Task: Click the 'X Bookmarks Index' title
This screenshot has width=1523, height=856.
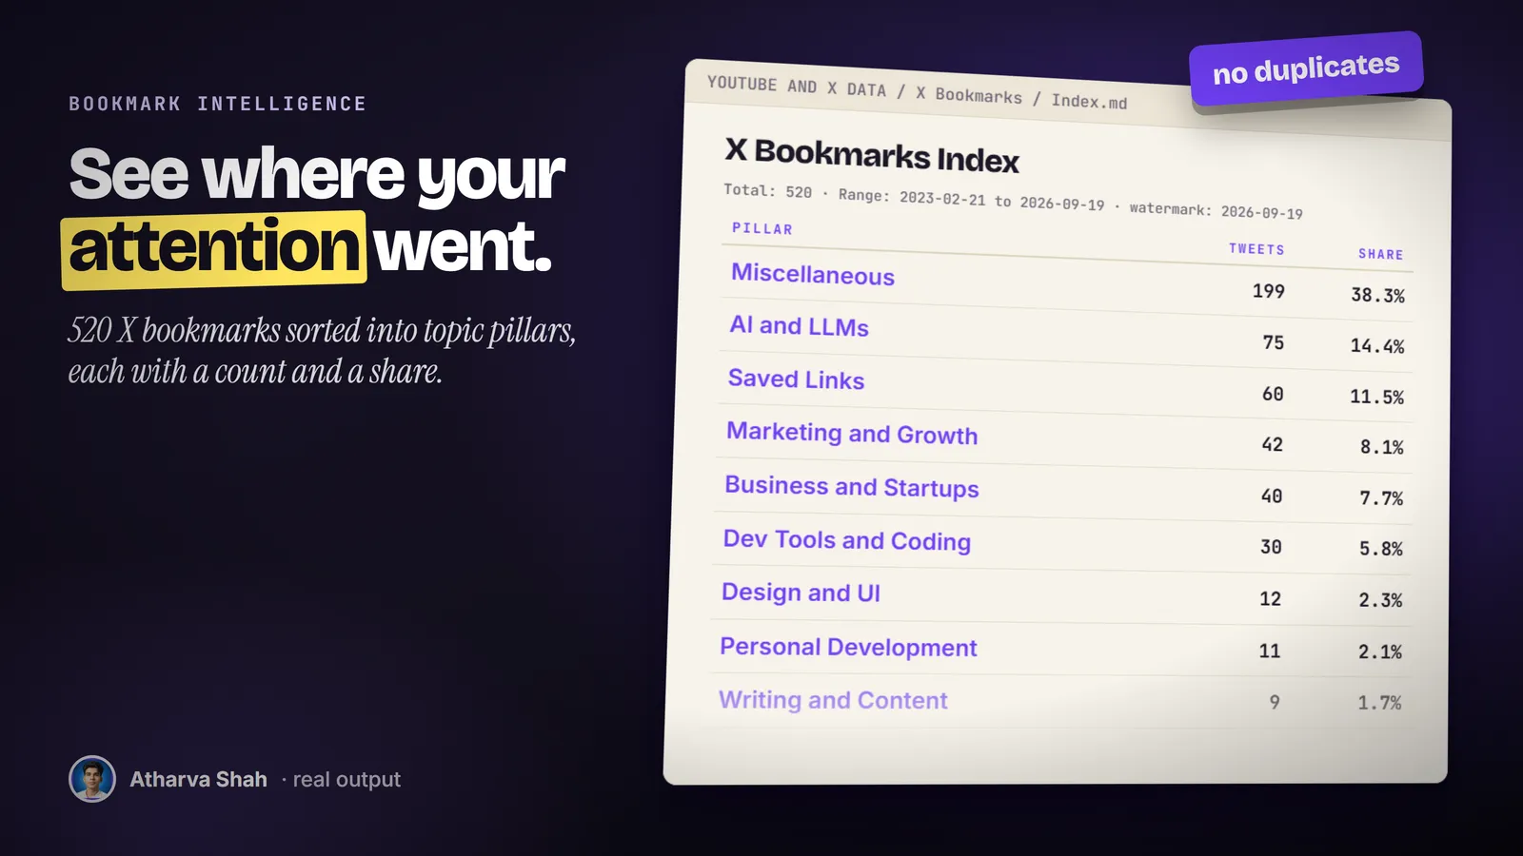Action: tap(872, 155)
